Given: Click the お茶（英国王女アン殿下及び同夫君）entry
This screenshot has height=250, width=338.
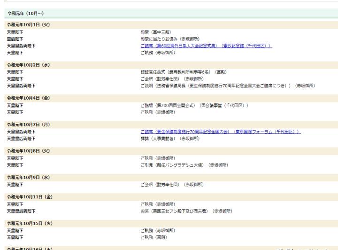Looking at the screenshot, I should [x=186, y=211].
